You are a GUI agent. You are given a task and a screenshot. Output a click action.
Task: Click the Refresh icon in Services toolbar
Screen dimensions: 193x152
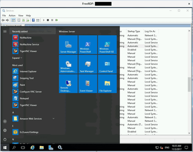click(x=23, y=20)
